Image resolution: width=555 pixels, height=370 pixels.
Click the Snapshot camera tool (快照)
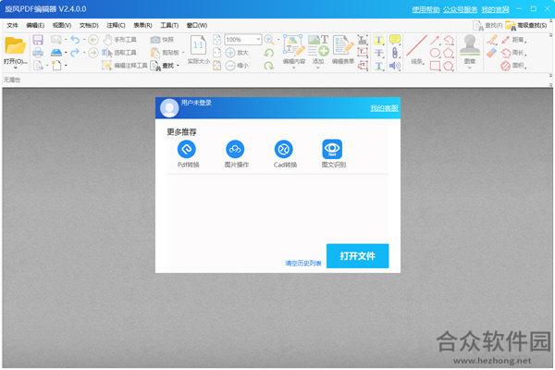click(162, 40)
